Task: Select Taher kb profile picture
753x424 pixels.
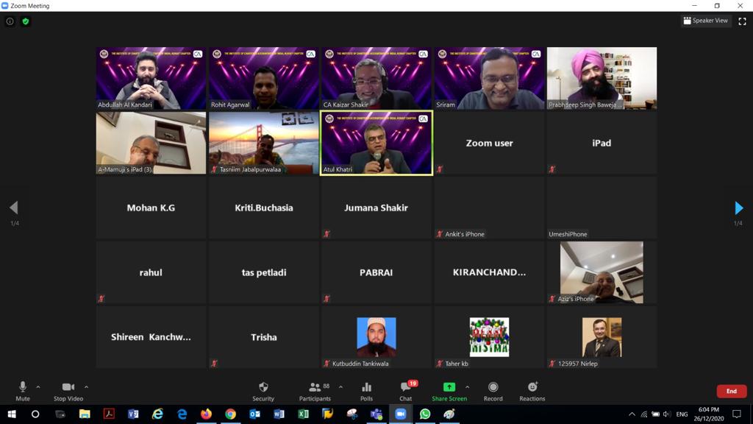Action: [x=489, y=337]
